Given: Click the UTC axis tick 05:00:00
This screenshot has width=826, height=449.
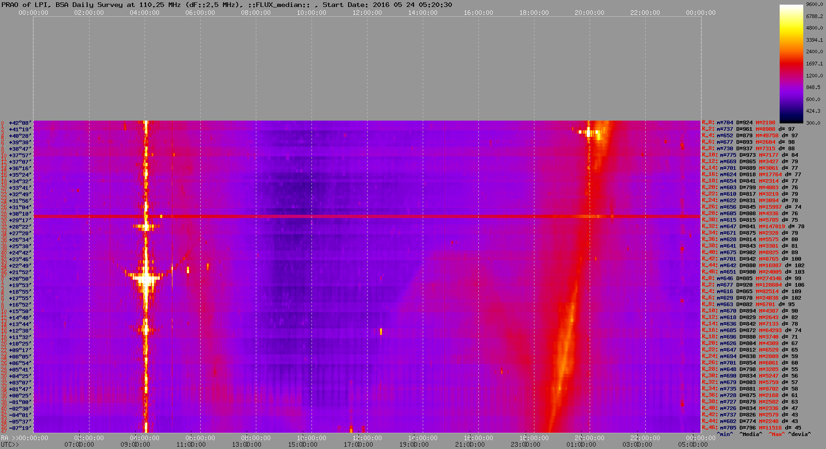Looking at the screenshot, I should click(693, 444).
